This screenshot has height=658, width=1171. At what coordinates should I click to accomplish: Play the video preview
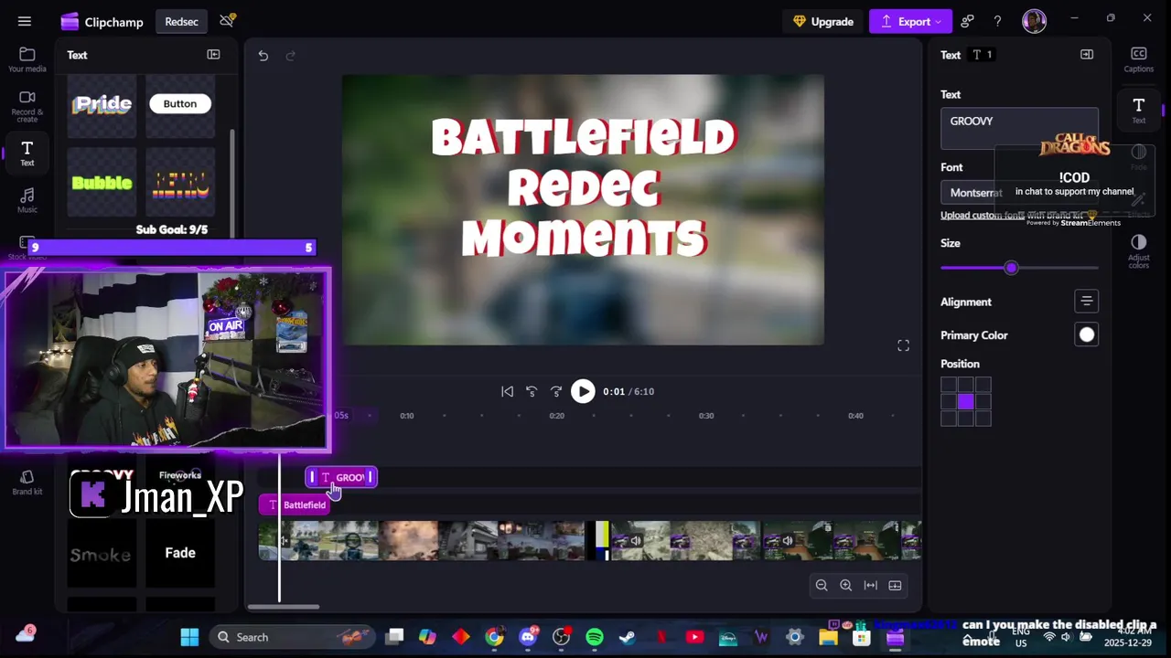click(583, 391)
